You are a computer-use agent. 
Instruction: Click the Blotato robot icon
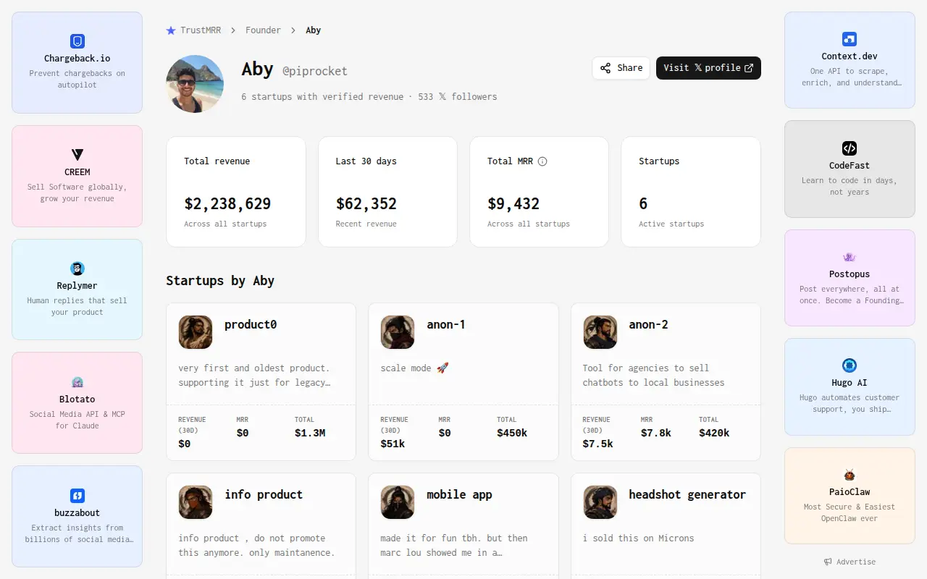[77, 382]
